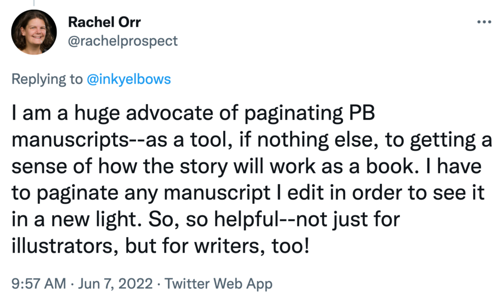Open the three-dot more options menu
Viewport: 498px width, 295px height.
click(x=484, y=22)
